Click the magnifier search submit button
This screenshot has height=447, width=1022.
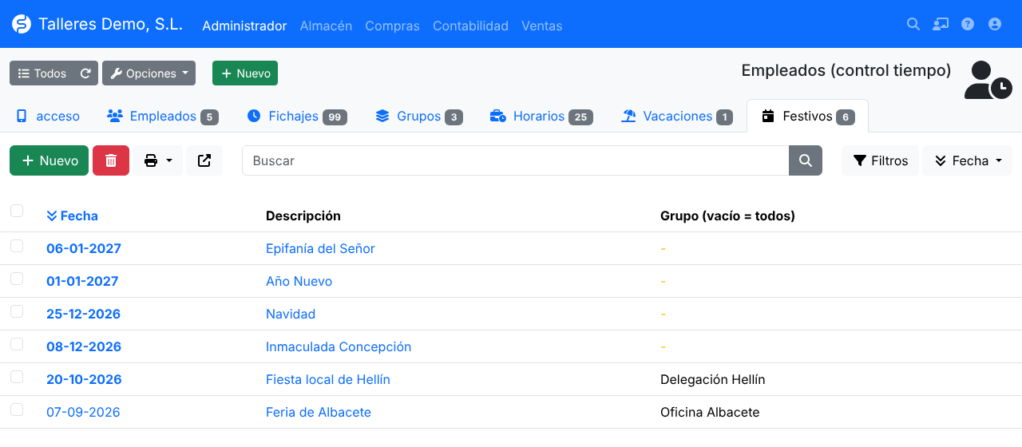tap(806, 160)
